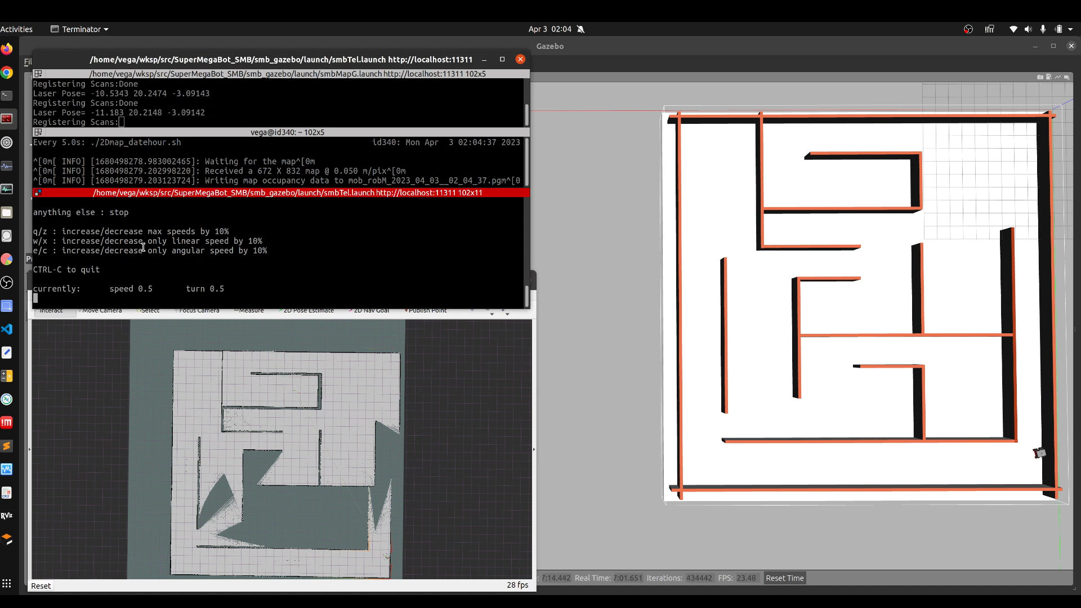
Task: Open the Activities overview
Action: 16,29
